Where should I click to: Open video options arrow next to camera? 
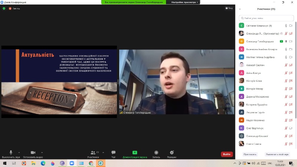pyautogui.click(x=42, y=153)
